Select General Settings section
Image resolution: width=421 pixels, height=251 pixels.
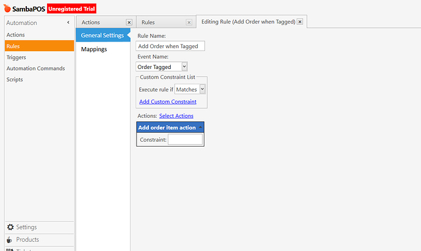coord(103,35)
